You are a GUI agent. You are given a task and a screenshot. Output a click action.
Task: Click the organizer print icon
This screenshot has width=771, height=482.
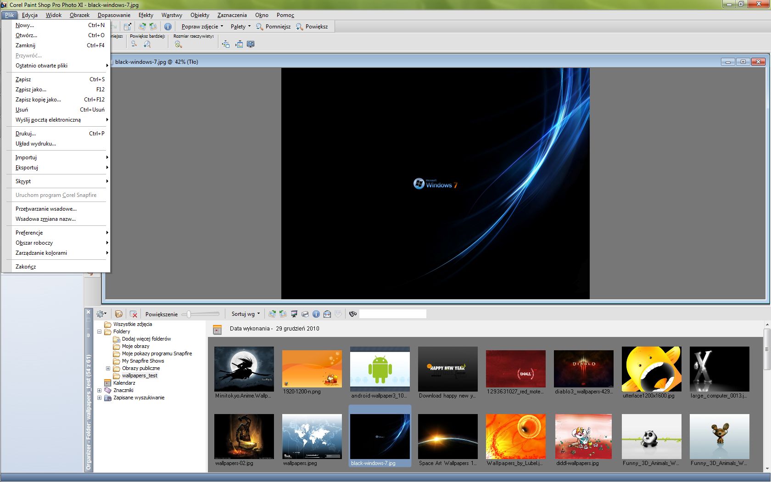point(305,314)
